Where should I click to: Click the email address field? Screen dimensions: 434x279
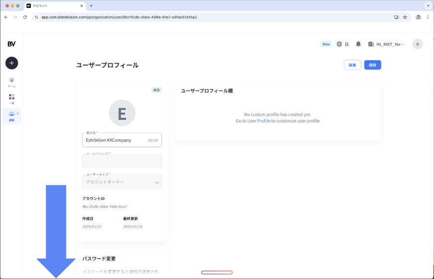[122, 161]
